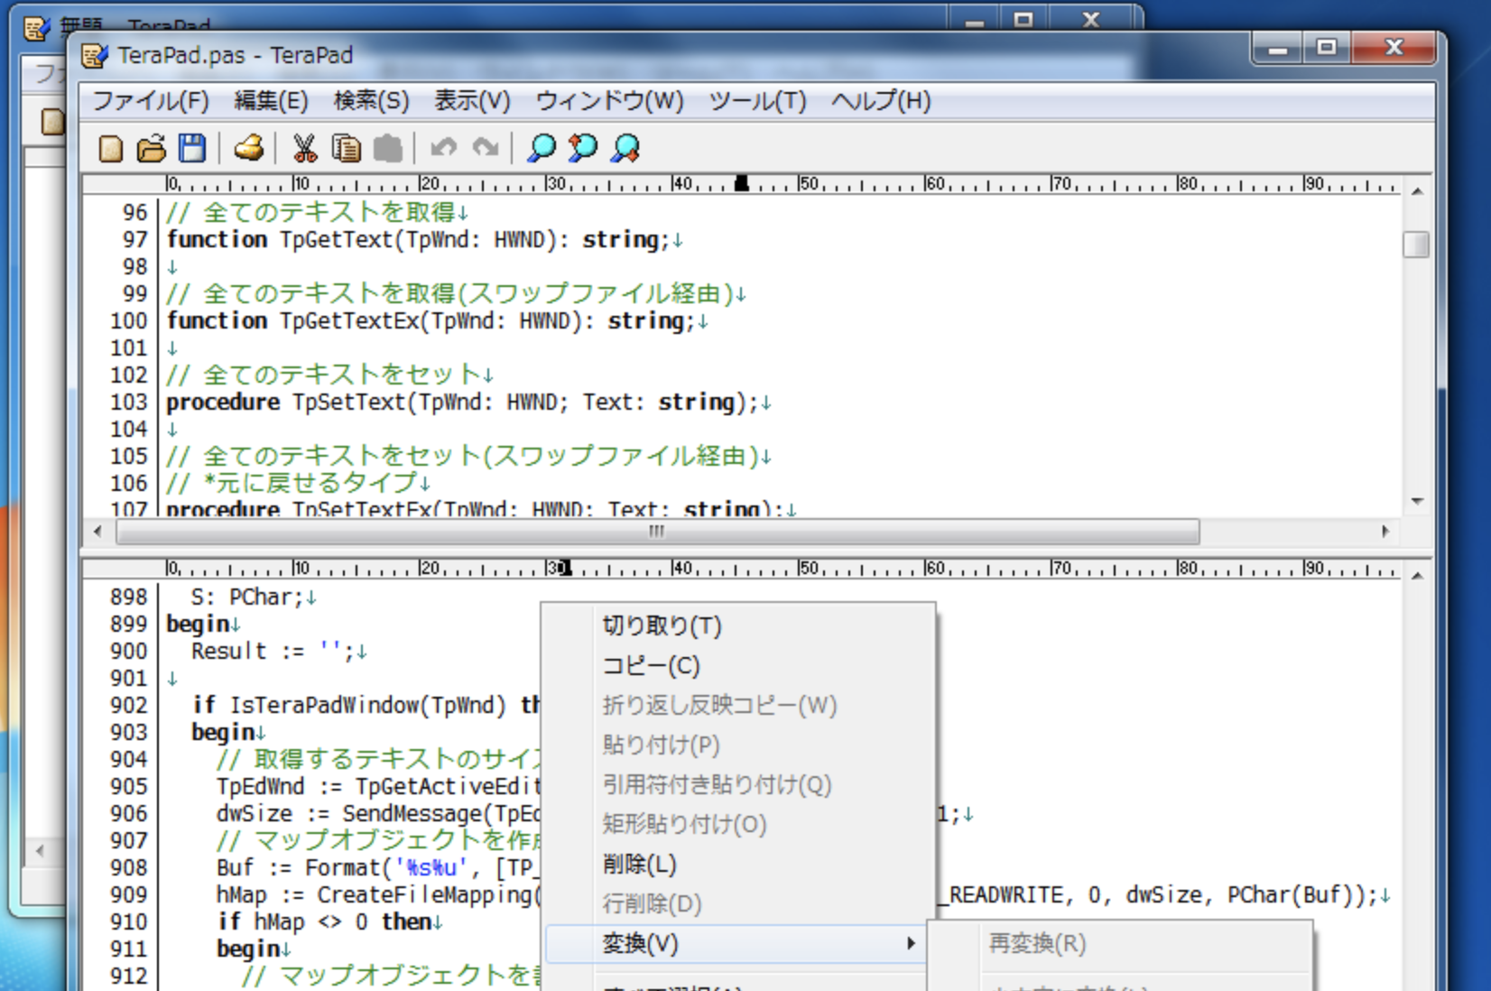
Task: Click the 'Result := '';' code line
Action: tap(278, 651)
